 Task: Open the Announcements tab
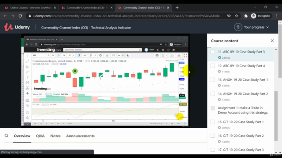tap(80, 136)
